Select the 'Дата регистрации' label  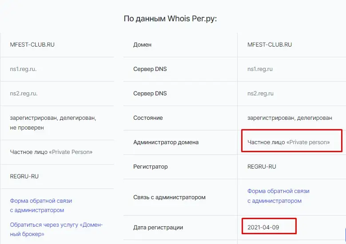pyautogui.click(x=158, y=228)
